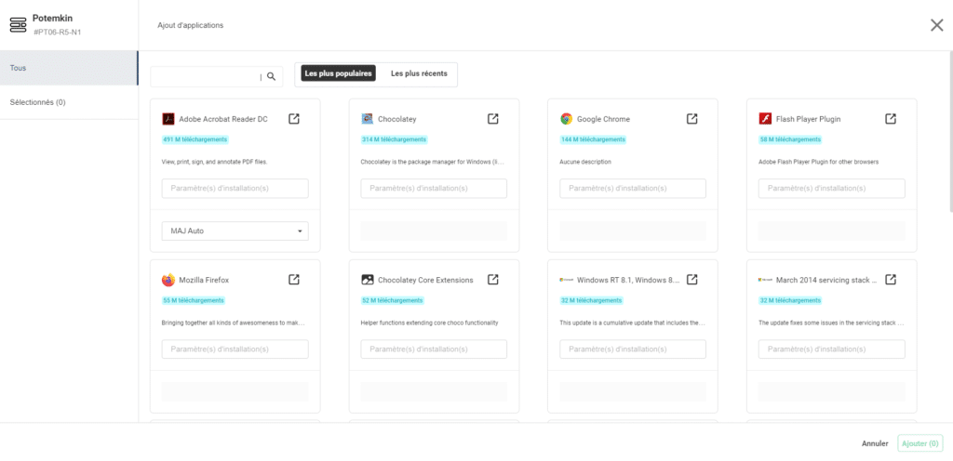This screenshot has width=953, height=461.
Task: Focus Google Chrome install parameters field
Action: pos(633,188)
